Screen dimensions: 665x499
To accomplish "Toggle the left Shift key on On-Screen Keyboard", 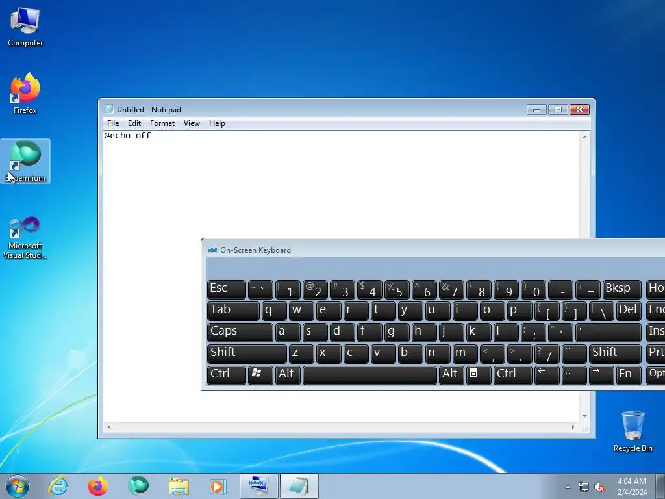I will point(247,353).
